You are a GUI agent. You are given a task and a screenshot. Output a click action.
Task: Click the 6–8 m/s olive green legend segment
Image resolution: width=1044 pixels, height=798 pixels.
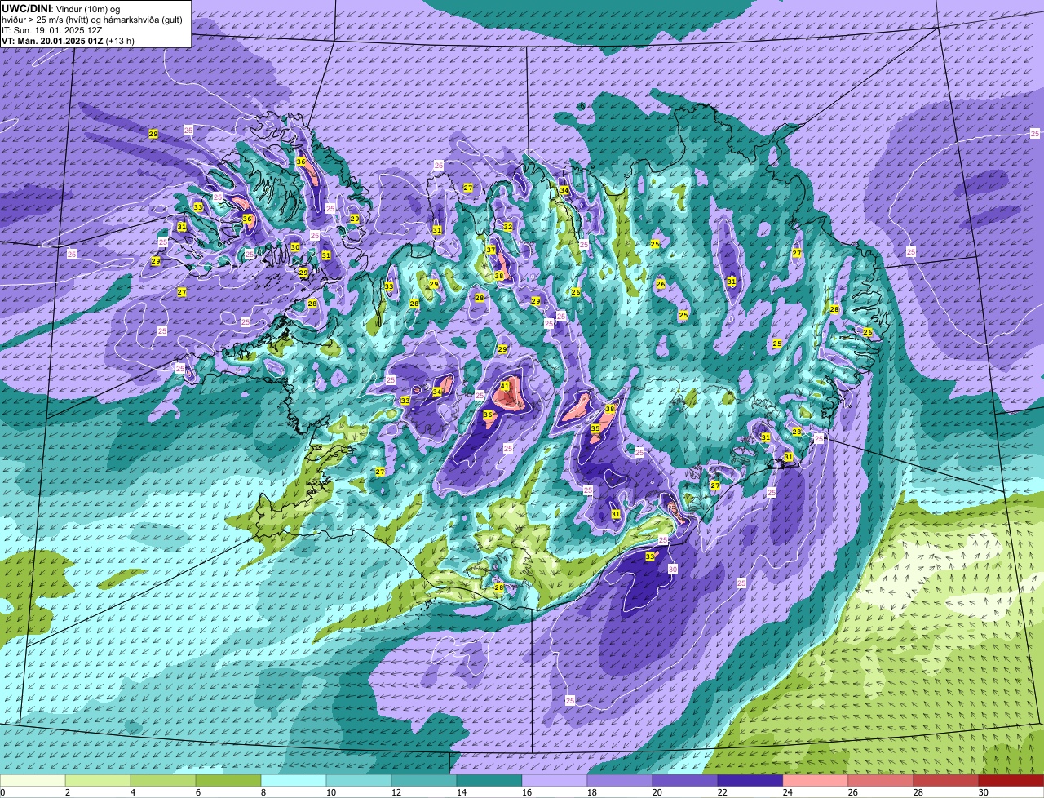point(228,781)
